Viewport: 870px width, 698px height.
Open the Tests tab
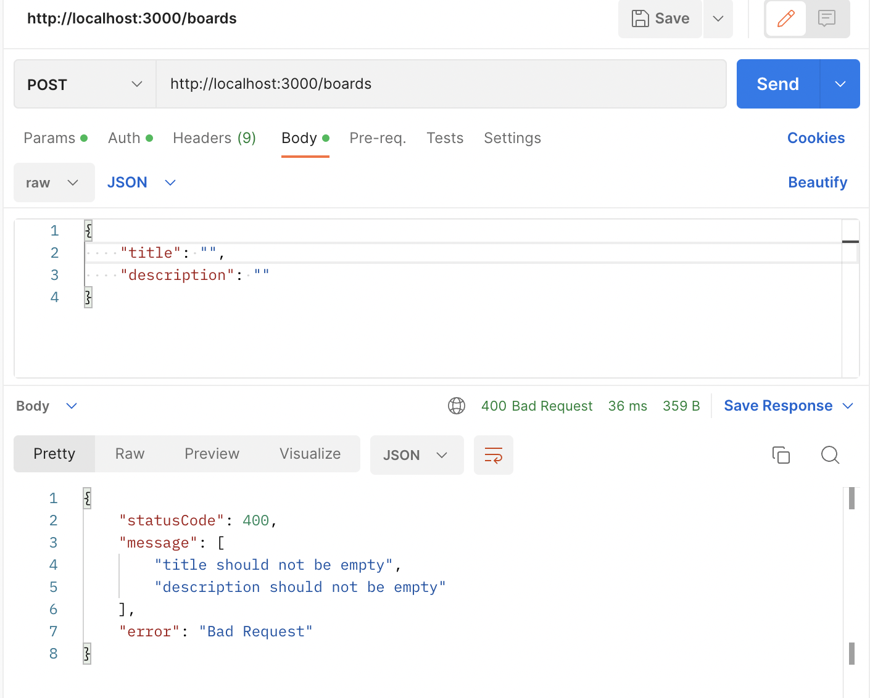pyautogui.click(x=445, y=138)
